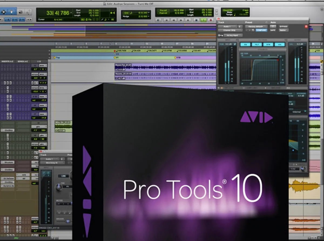Viewport: 324px width, 241px height.
Task: Click the Return to Zero button
Action: pyautogui.click(x=167, y=20)
